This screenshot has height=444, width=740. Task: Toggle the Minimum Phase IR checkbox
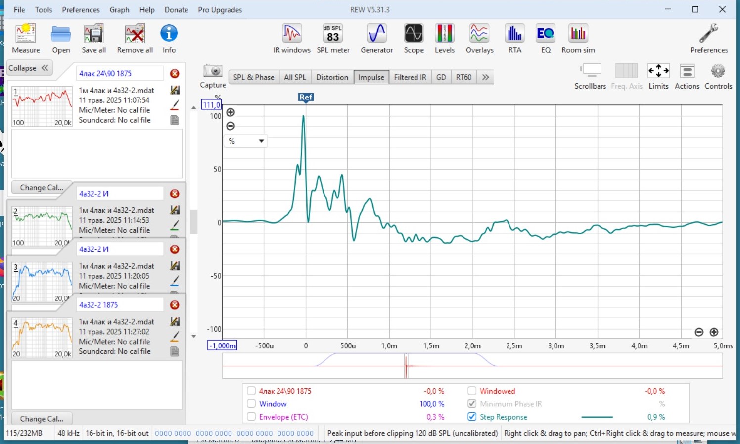click(472, 404)
